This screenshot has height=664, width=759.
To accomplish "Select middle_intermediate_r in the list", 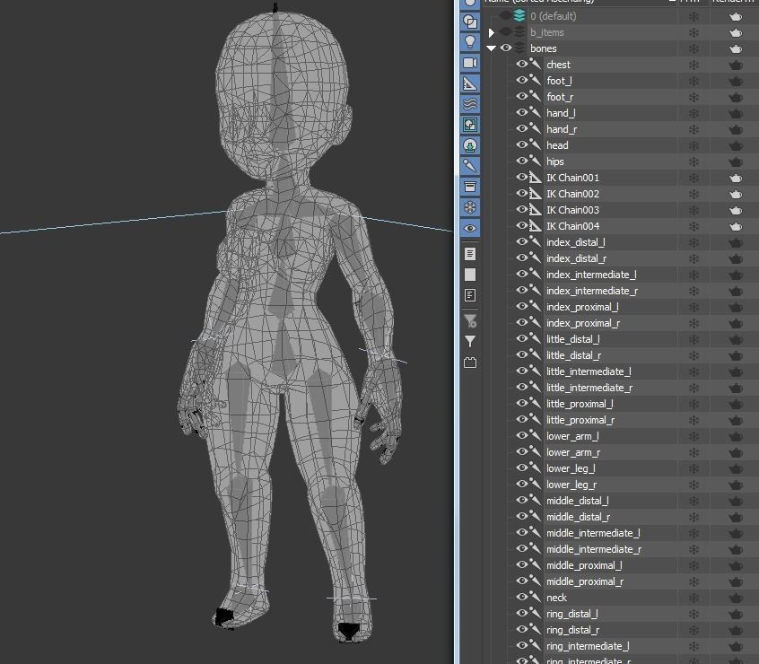I will point(594,549).
